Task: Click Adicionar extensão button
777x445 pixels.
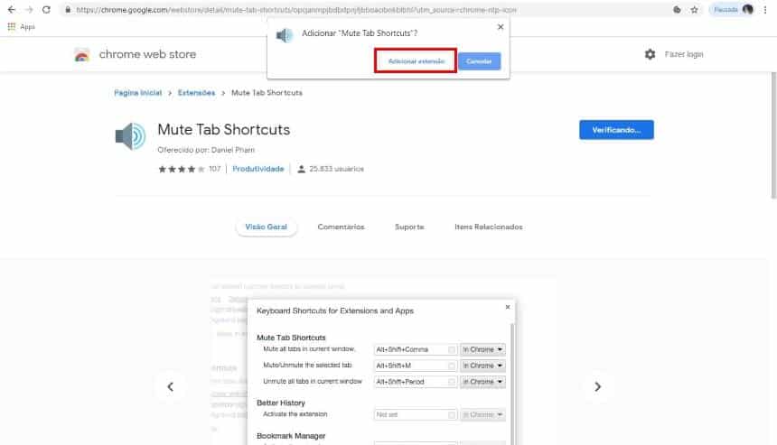Action: [416, 60]
